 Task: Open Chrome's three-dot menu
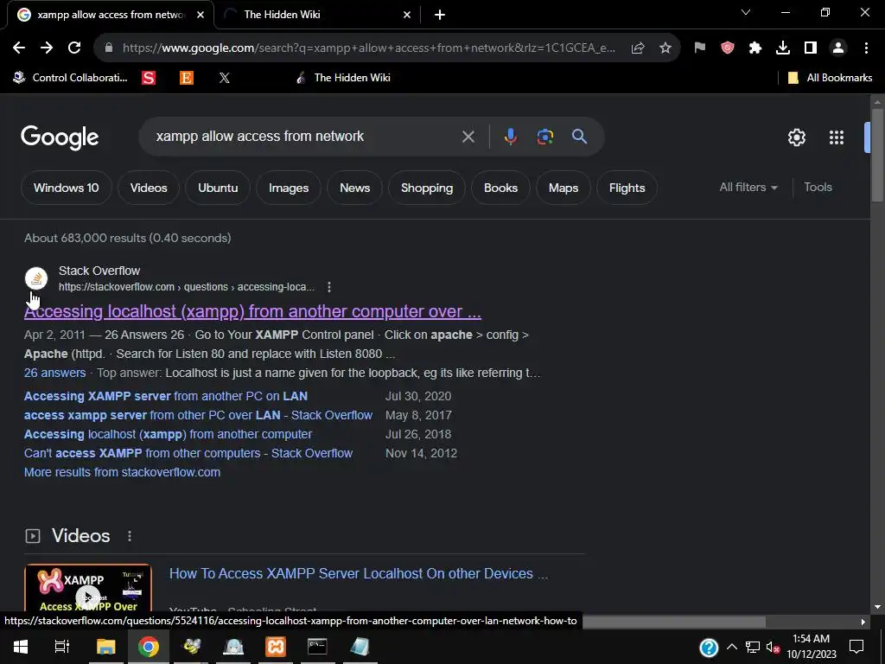(x=866, y=48)
